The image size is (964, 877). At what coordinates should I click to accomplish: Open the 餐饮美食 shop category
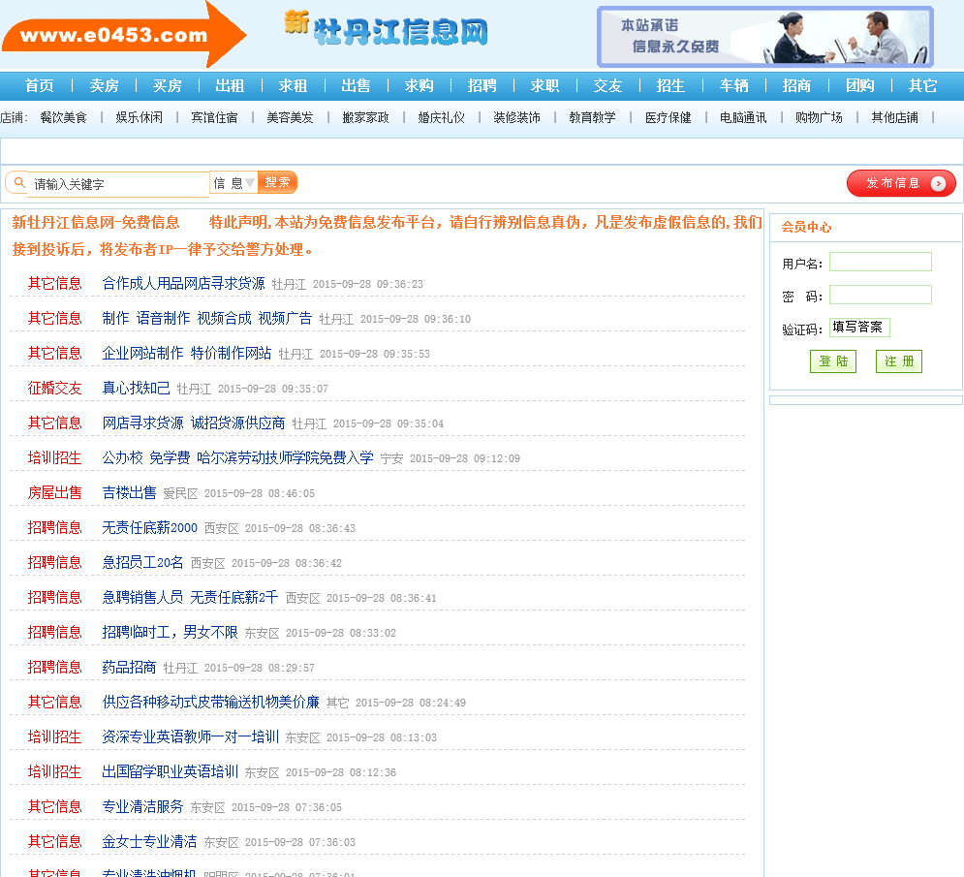(63, 117)
